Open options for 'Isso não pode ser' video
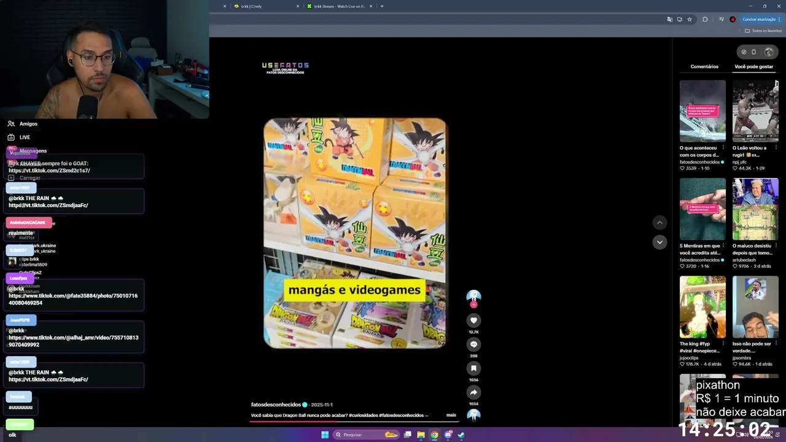 pos(776,344)
